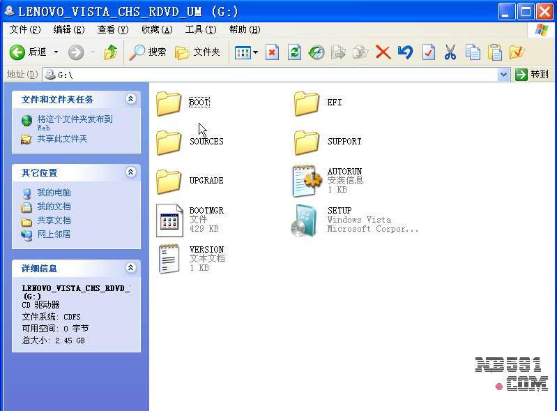Copy with the two-pages icon
The image size is (557, 411).
tap(473, 52)
